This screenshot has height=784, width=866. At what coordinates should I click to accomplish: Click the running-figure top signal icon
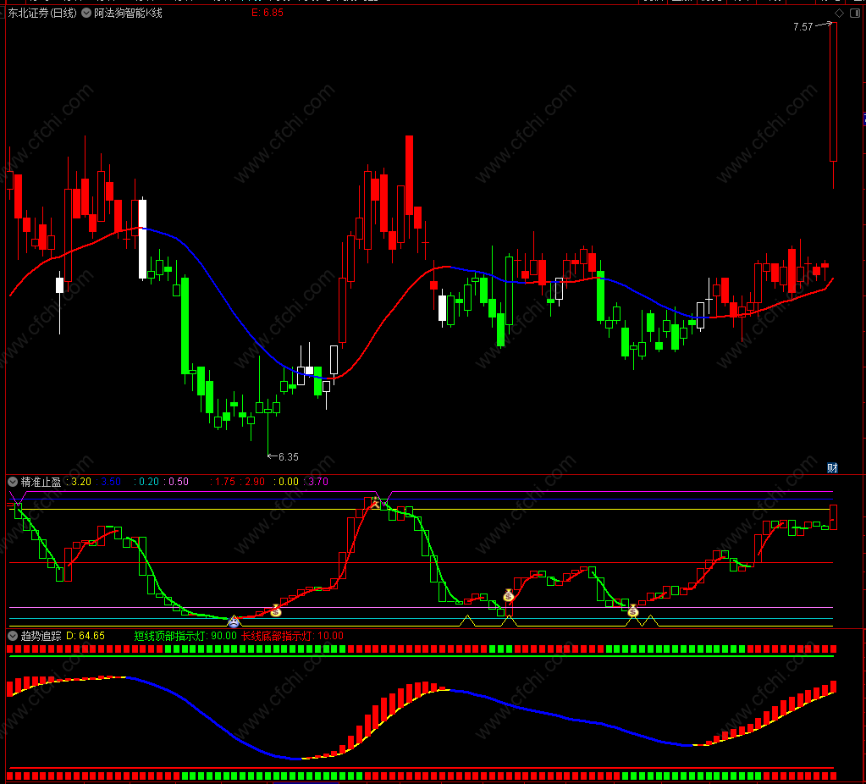coord(376,502)
